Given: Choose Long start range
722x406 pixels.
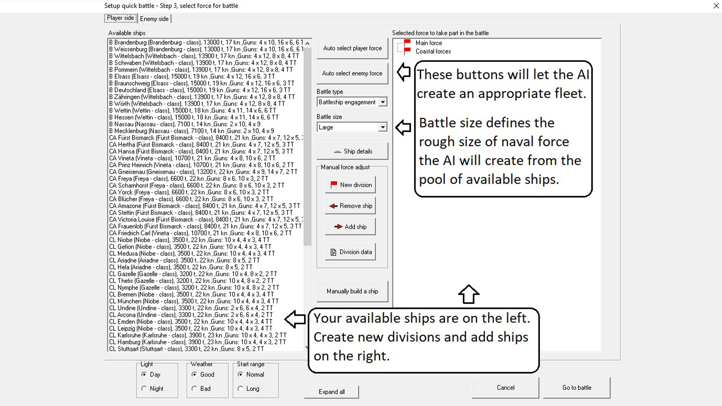Looking at the screenshot, I should pyautogui.click(x=241, y=389).
